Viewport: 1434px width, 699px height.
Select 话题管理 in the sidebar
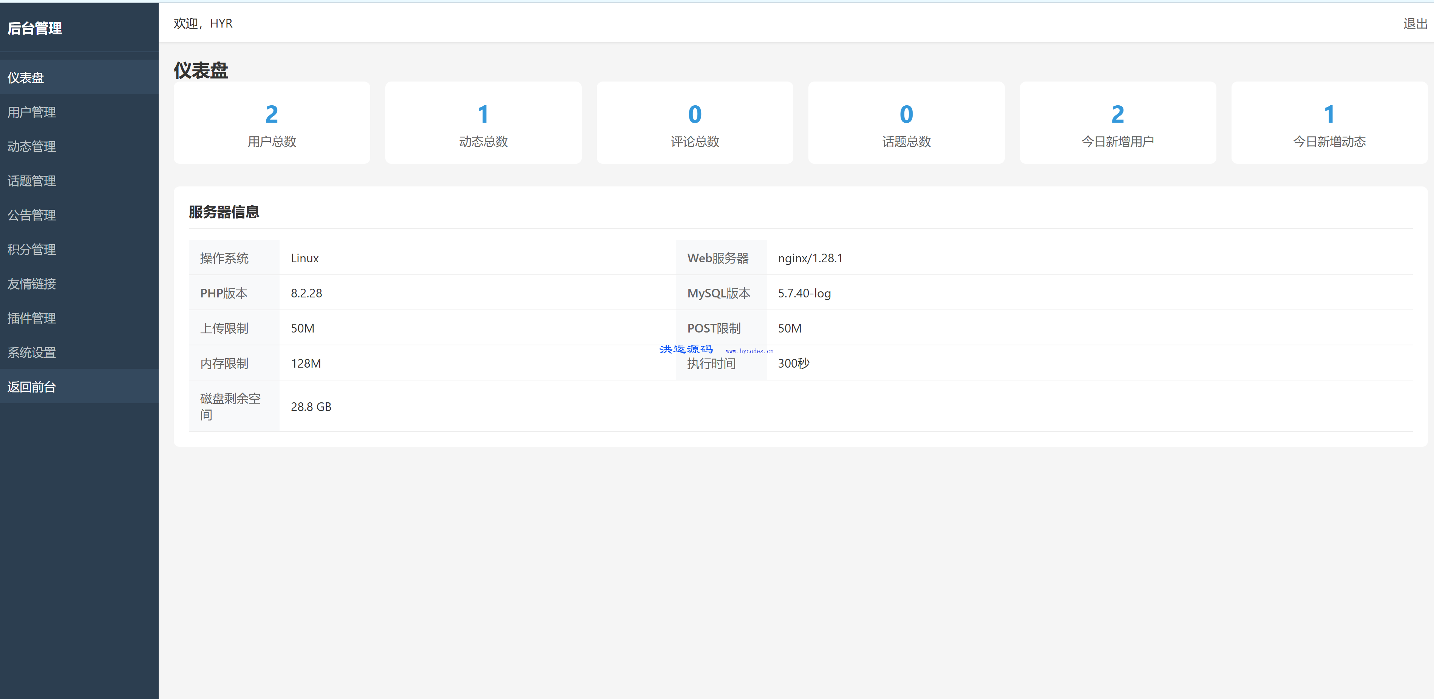coord(32,181)
